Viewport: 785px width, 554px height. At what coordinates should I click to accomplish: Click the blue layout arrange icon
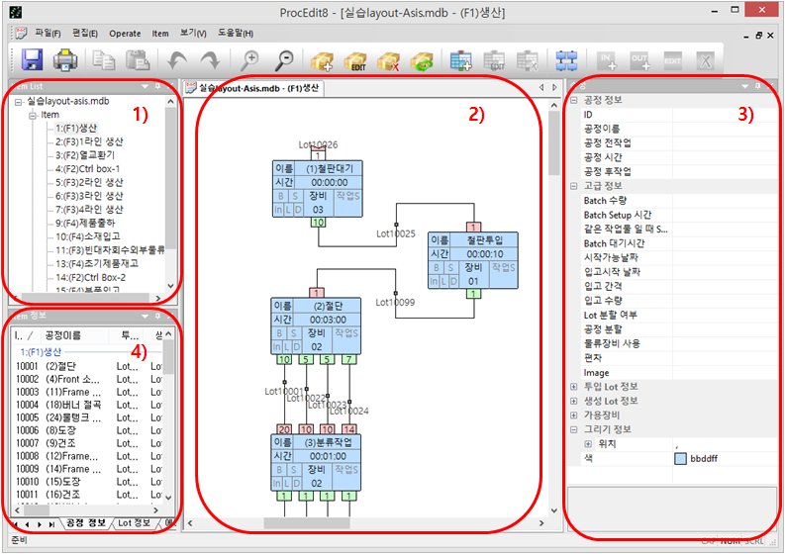point(567,60)
